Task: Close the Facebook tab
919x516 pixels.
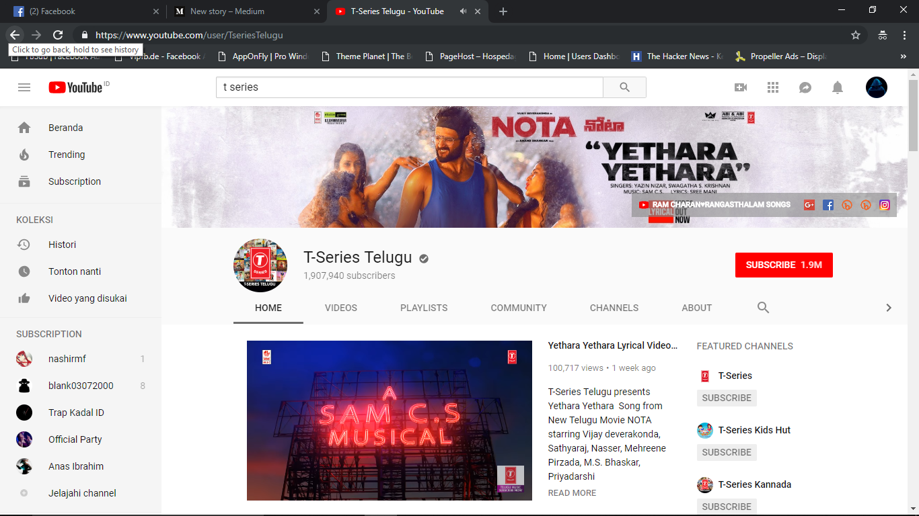Action: [156, 11]
